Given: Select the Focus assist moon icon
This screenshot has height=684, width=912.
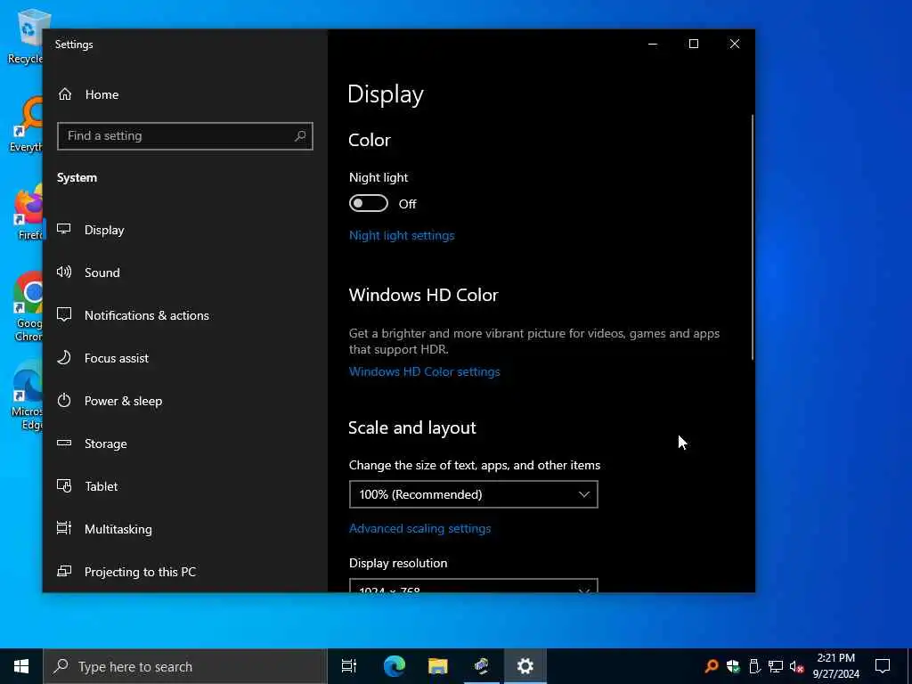Looking at the screenshot, I should 64,358.
